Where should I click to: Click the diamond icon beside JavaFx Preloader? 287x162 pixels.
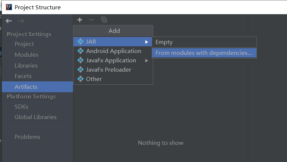[80, 70]
